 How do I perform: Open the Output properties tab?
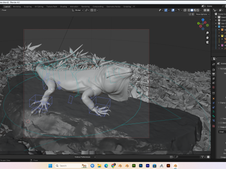[214, 74]
